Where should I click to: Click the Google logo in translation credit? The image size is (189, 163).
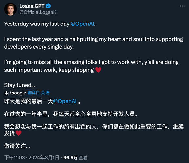click(18, 93)
